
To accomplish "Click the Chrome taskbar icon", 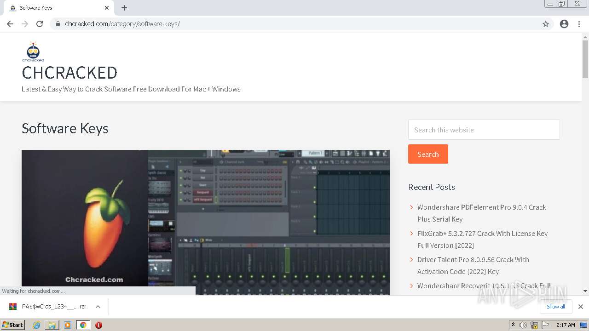I will click(x=83, y=325).
